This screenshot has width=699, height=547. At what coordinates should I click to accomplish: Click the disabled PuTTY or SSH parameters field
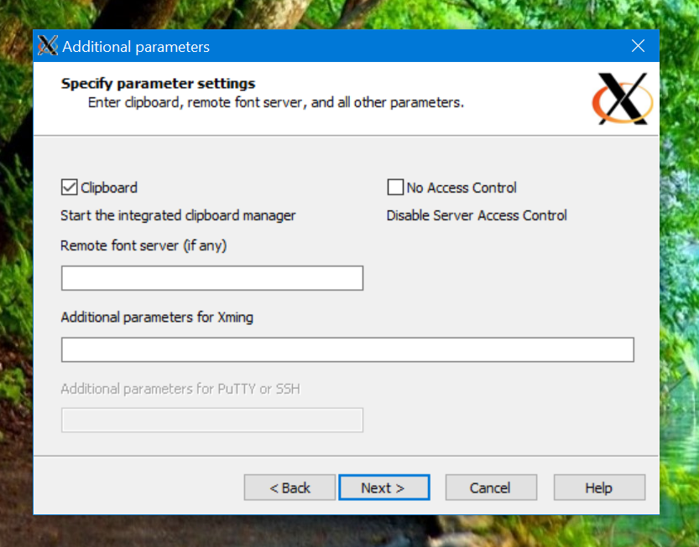click(x=211, y=420)
